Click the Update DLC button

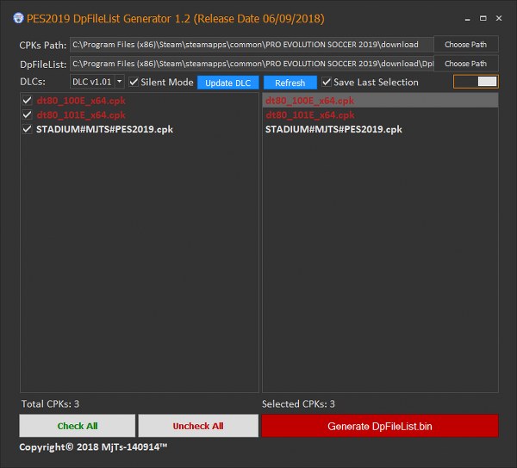pyautogui.click(x=227, y=83)
